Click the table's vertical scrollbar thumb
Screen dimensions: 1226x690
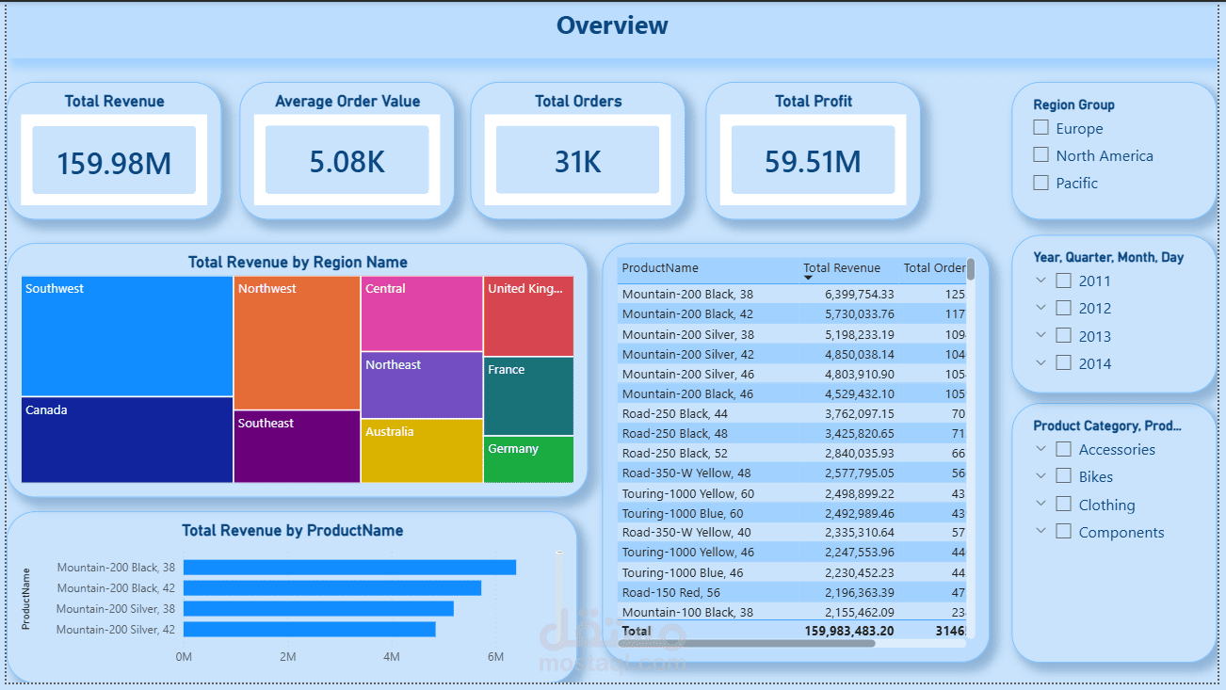[971, 269]
